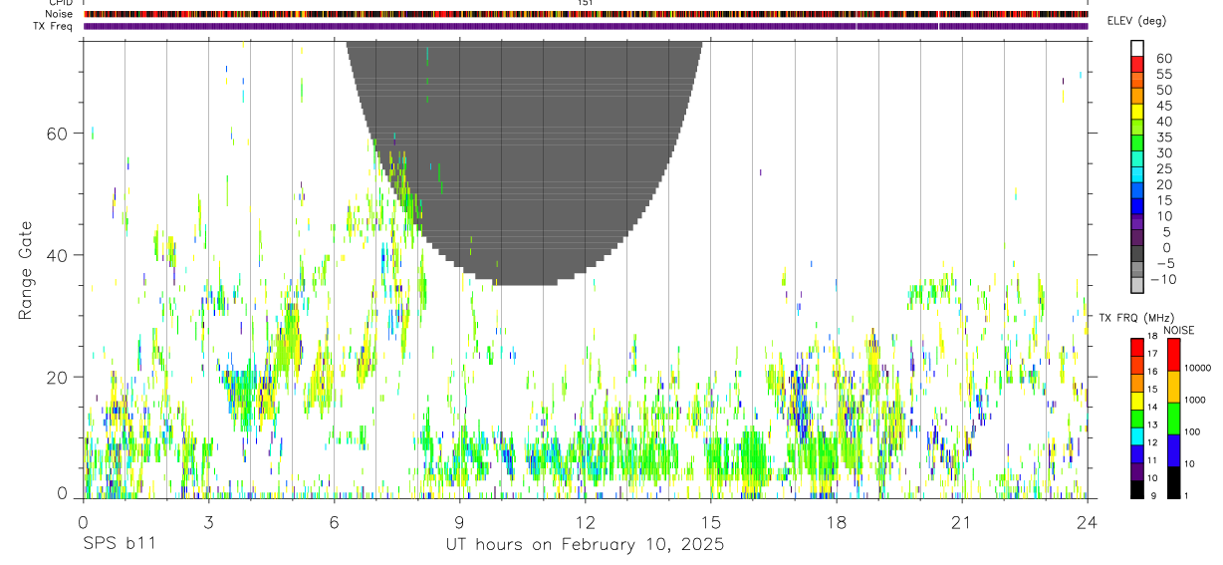Click the '−10' label on ELEV colorbar

tap(1162, 279)
